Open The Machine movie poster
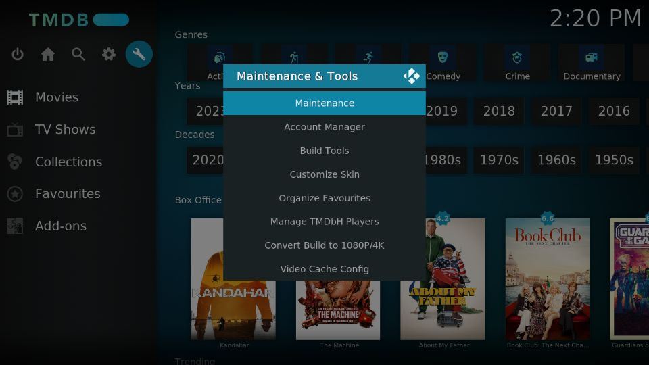 point(338,310)
